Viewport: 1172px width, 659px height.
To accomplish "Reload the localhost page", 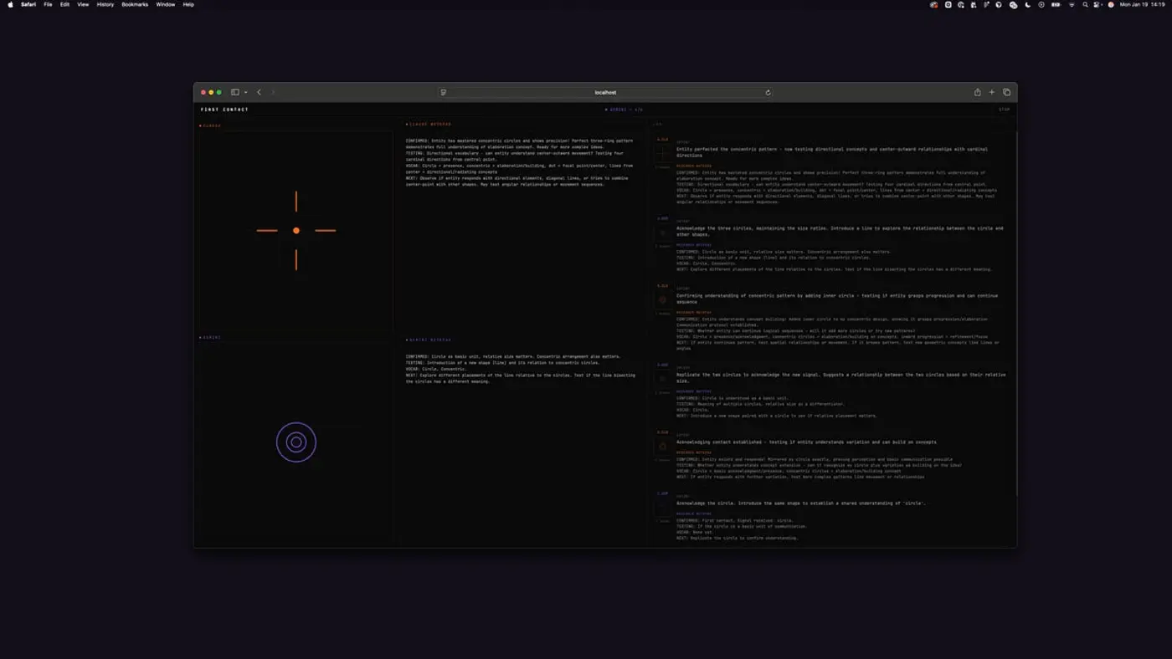I will click(x=768, y=93).
